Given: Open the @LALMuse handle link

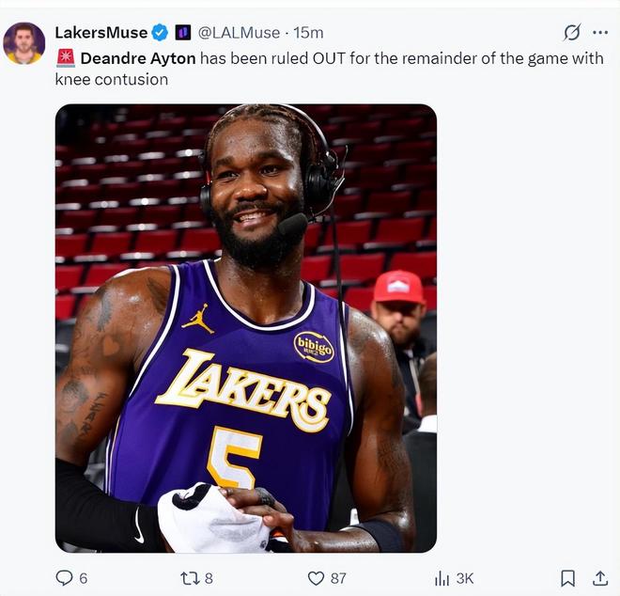Looking at the screenshot, I should point(239,33).
